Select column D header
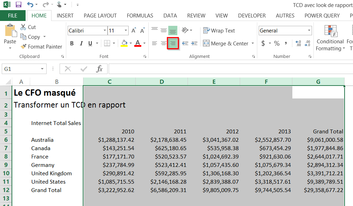 (162, 82)
